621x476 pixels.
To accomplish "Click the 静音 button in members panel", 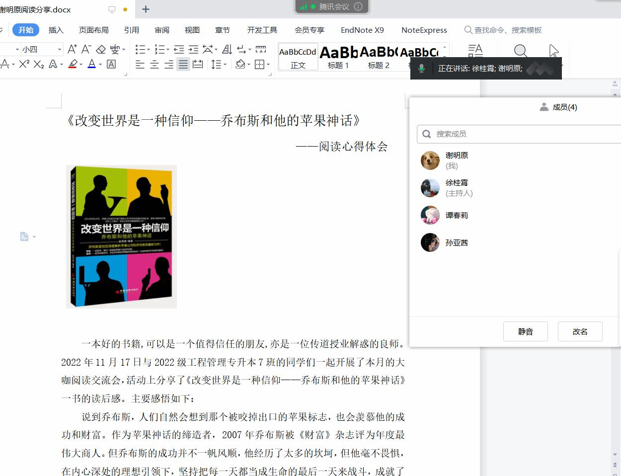I will (525, 331).
